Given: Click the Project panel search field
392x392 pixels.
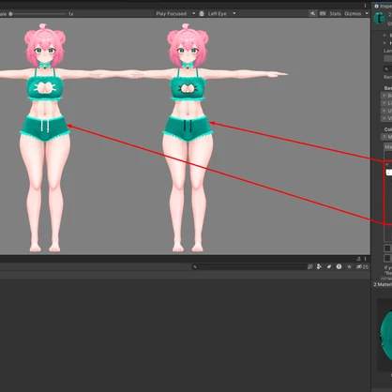Looking at the screenshot, I should pos(249,266).
